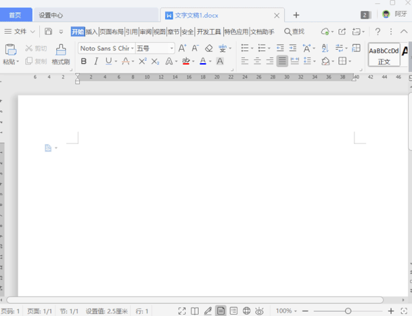Click the Paste clipboard icon
This screenshot has height=316, width=412.
pos(10,50)
